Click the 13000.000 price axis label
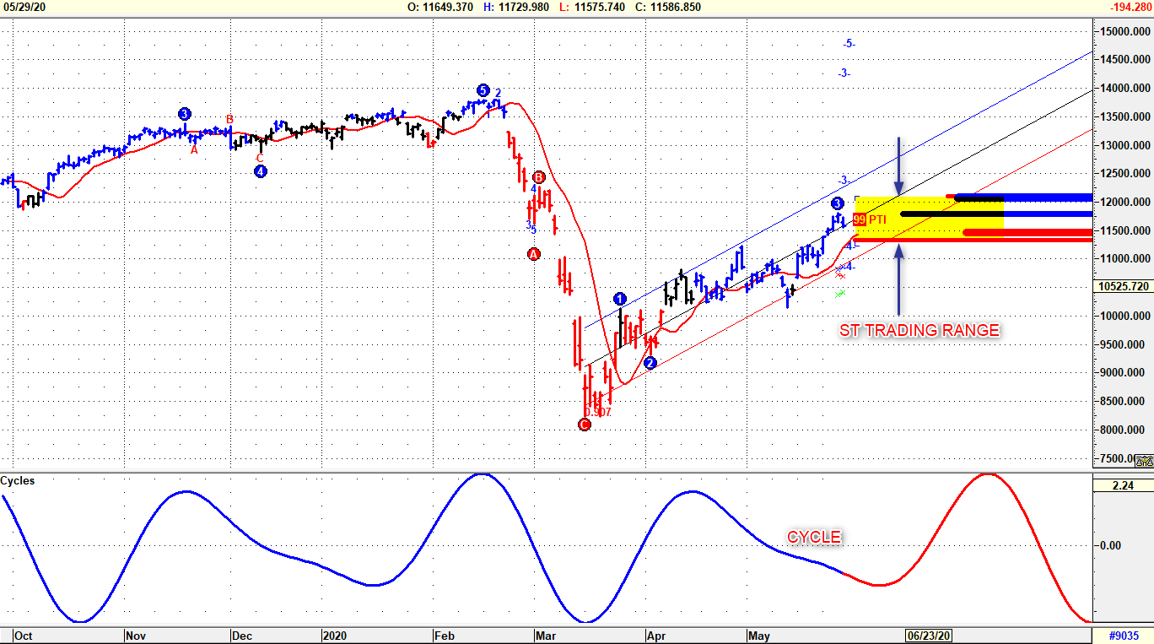This screenshot has width=1154, height=644. (1125, 145)
